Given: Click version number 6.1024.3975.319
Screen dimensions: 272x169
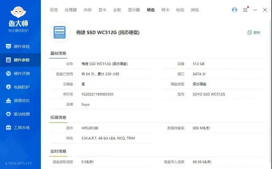Looking at the screenshot, I should [x=18, y=163].
